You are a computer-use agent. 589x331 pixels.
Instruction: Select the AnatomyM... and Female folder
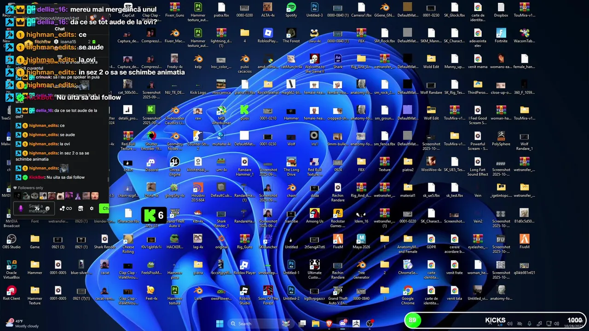coord(408,243)
